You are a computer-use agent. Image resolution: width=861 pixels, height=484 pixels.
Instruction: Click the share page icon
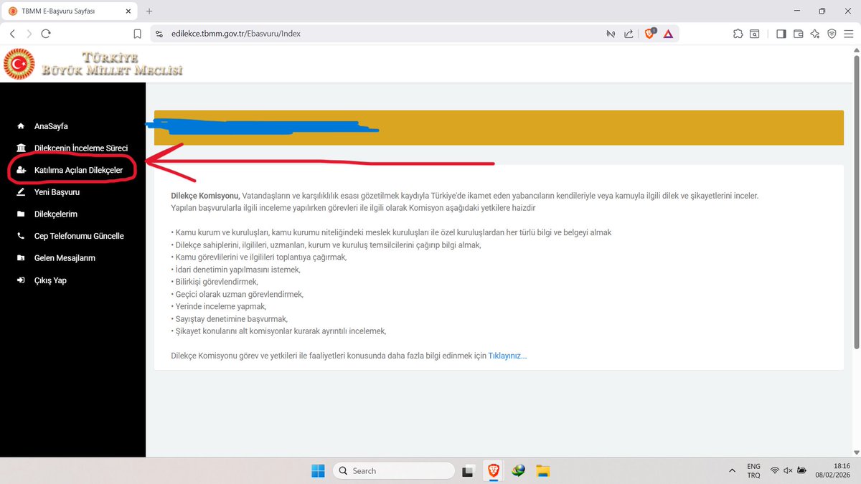tap(629, 34)
